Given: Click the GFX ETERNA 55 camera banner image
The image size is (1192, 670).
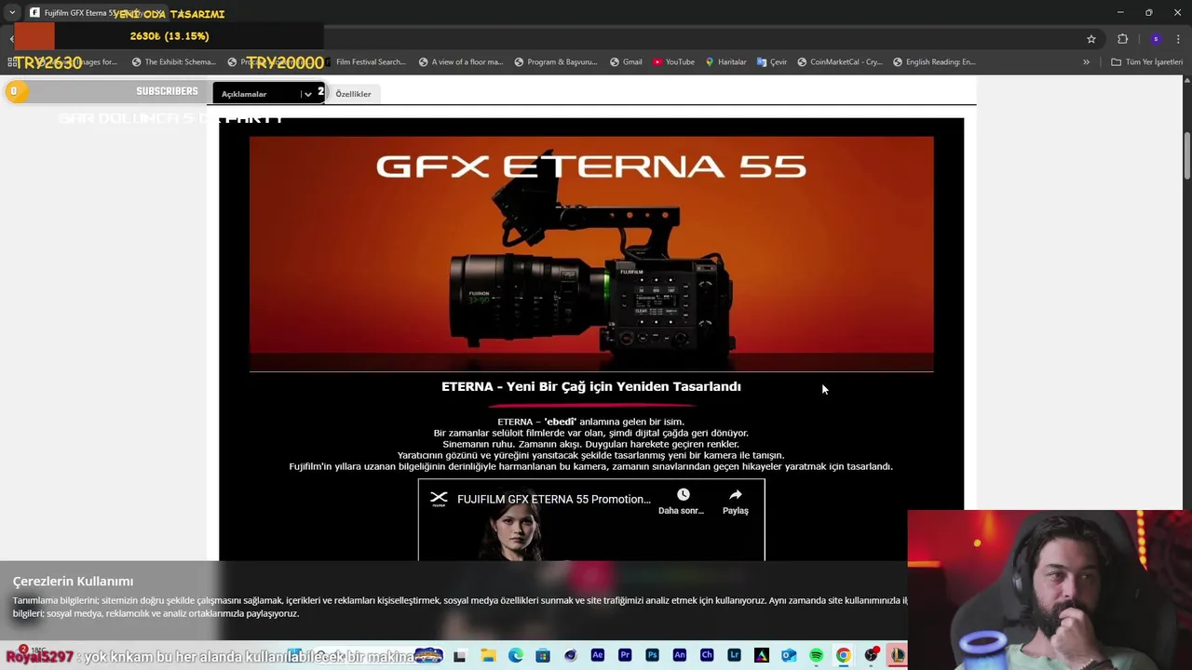Looking at the screenshot, I should (591, 254).
